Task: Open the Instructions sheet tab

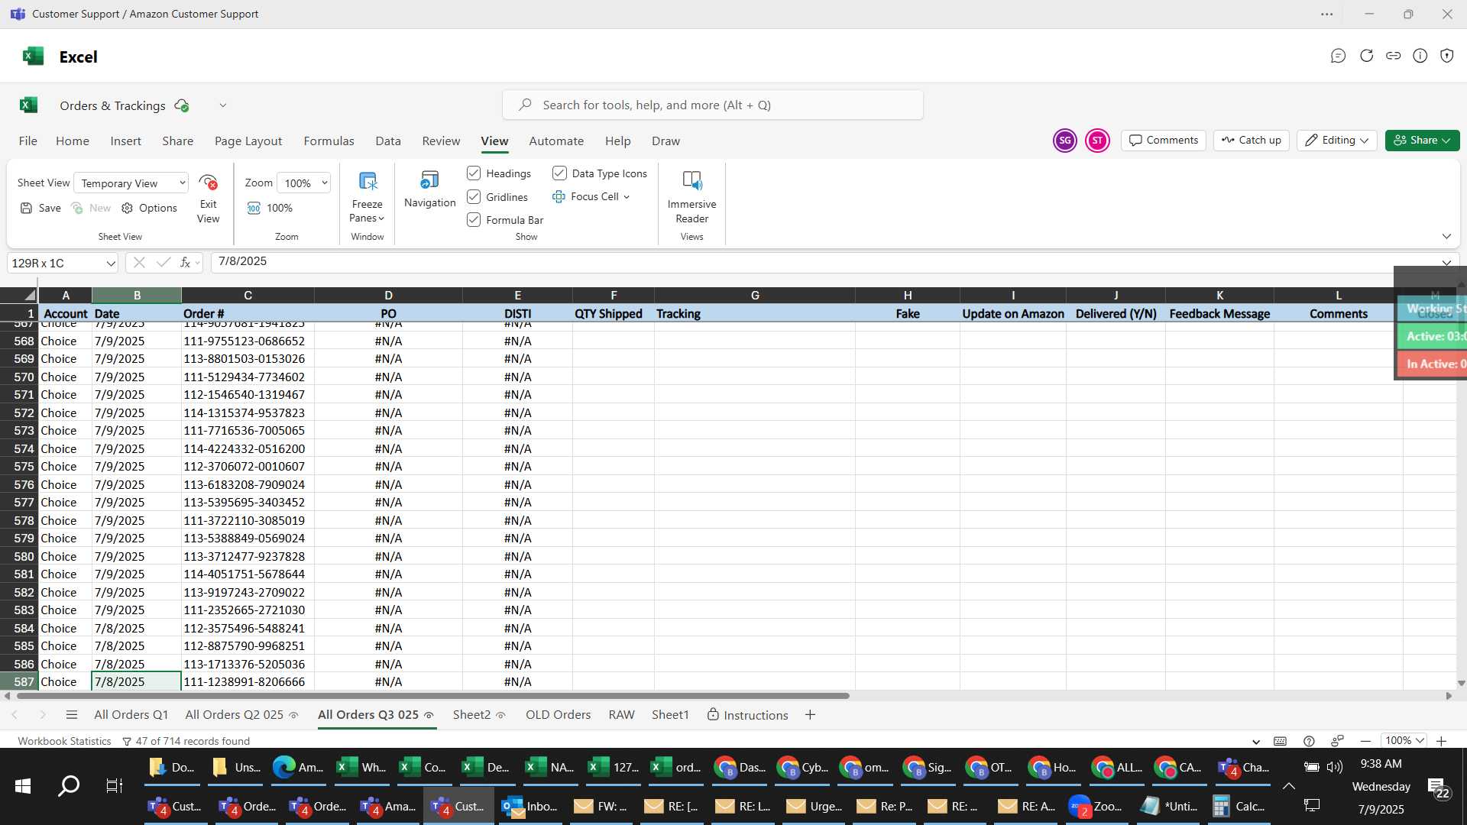Action: click(x=747, y=715)
